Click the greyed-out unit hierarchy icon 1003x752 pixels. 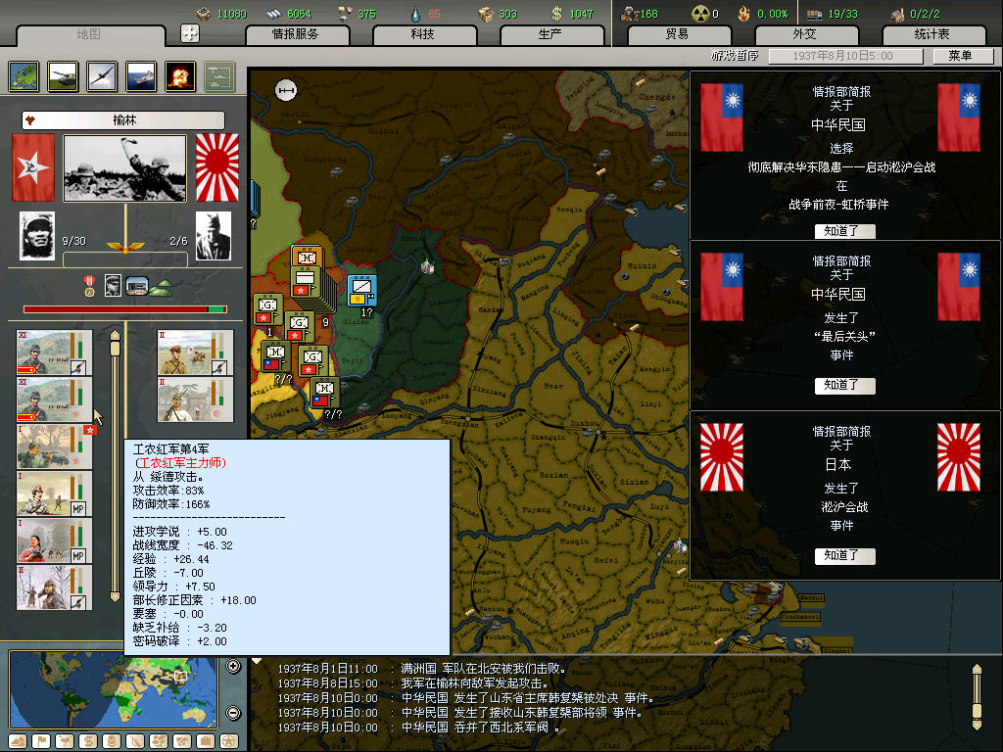[x=220, y=76]
